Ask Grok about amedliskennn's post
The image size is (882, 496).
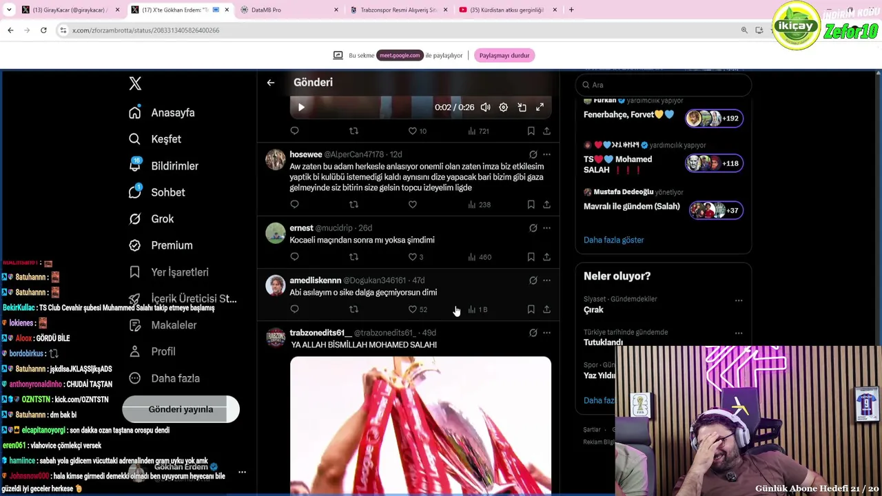(533, 280)
